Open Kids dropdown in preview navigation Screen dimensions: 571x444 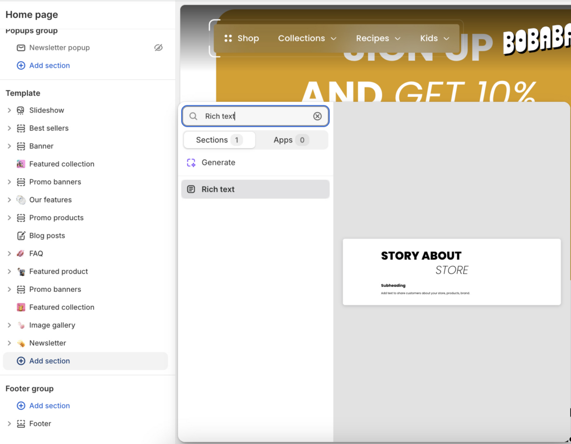click(435, 38)
